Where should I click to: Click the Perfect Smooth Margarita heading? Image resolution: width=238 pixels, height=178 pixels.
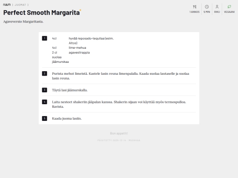point(41,13)
